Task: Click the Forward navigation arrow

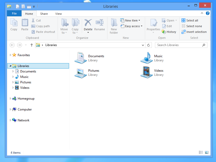Action: coord(19,45)
